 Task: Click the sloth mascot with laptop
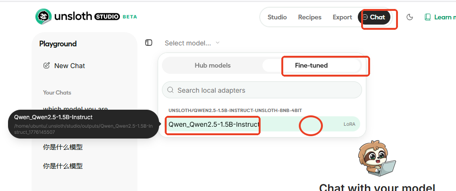coord(376,160)
